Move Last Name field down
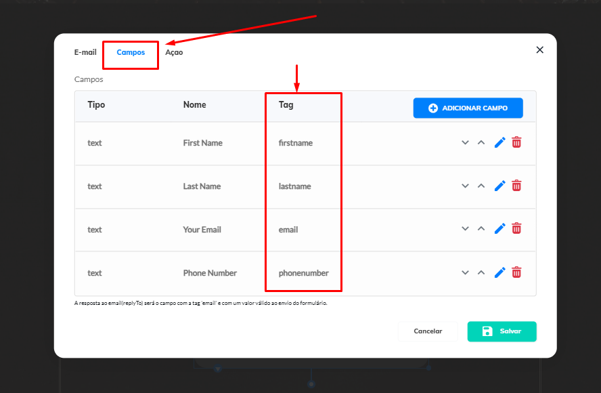 465,186
